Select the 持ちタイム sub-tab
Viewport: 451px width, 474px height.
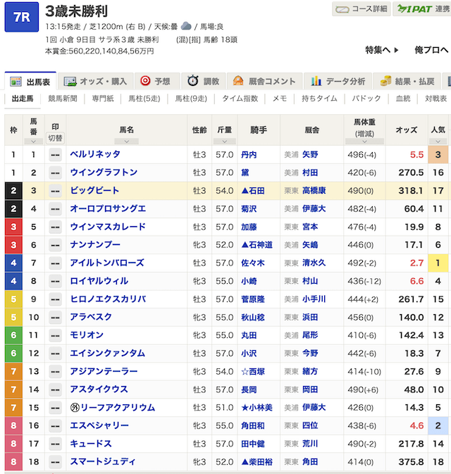tap(319, 99)
